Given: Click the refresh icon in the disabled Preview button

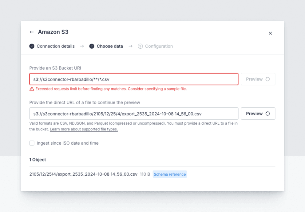Looking at the screenshot, I should [268, 79].
